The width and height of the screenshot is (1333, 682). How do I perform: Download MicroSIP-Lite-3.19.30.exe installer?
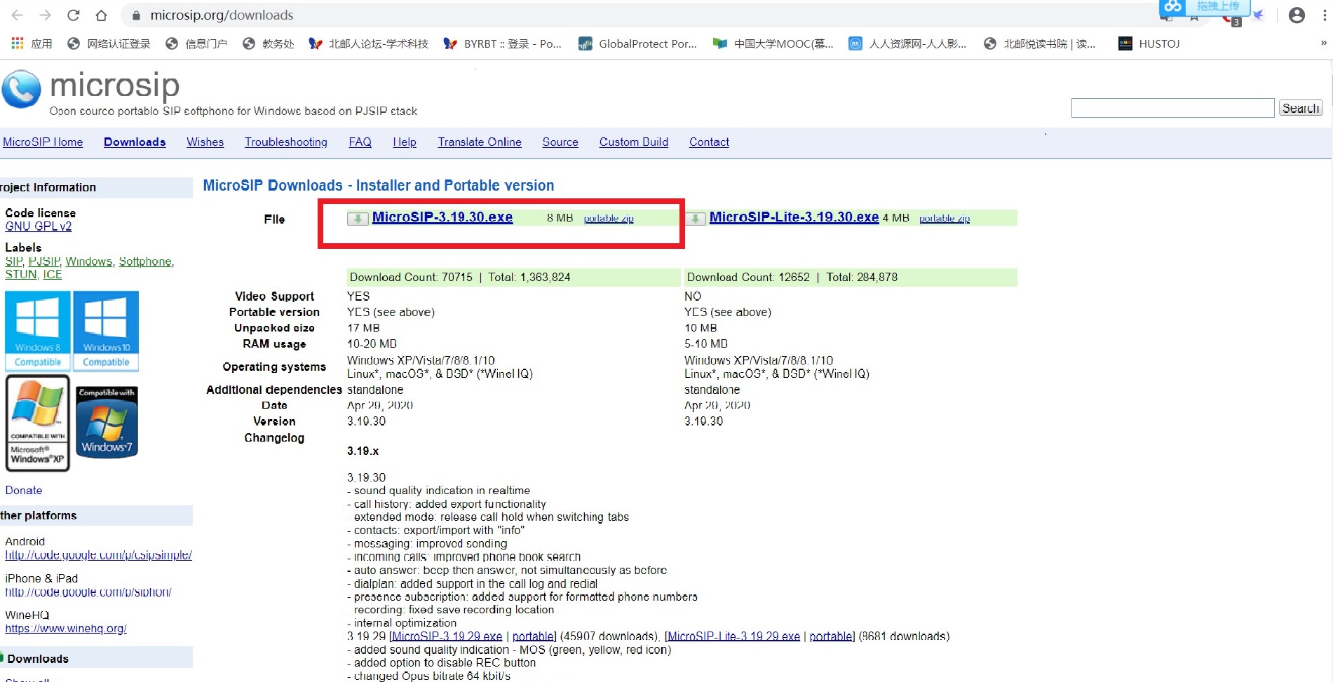[x=794, y=217]
